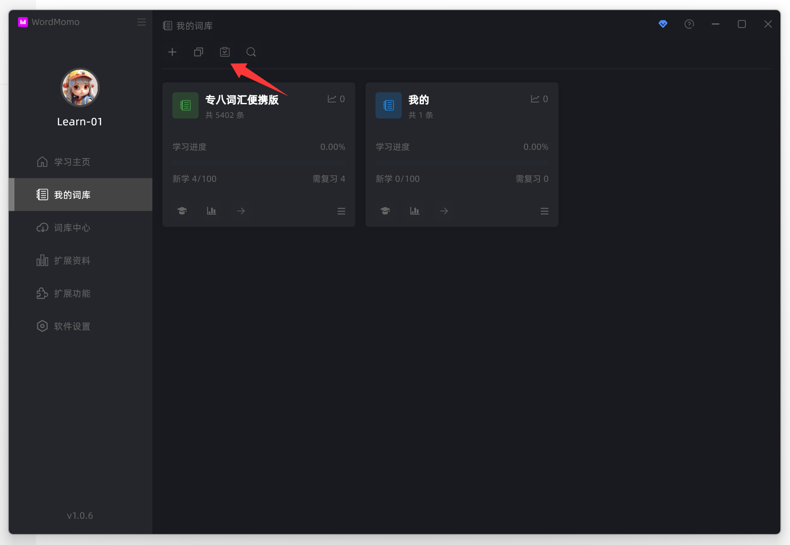Click arrow icon on 专八词汇便携版 card
The width and height of the screenshot is (790, 545).
[241, 211]
